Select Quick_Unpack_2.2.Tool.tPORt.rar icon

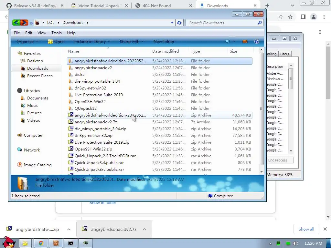(x=71, y=156)
